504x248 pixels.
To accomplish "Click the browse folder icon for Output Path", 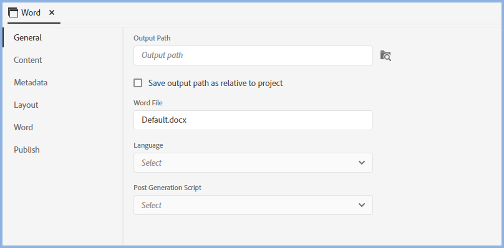I will click(x=385, y=55).
